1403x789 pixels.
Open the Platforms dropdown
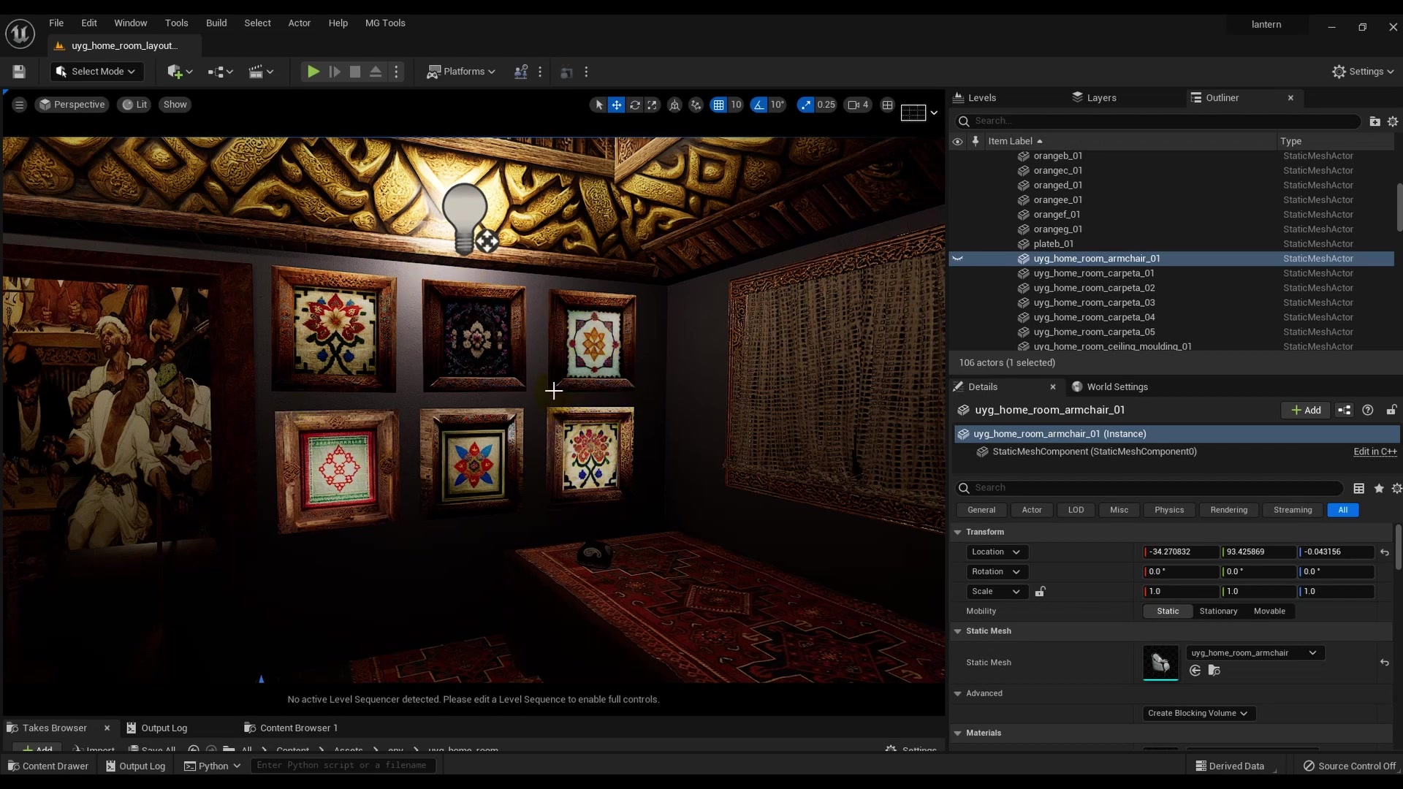click(x=461, y=72)
